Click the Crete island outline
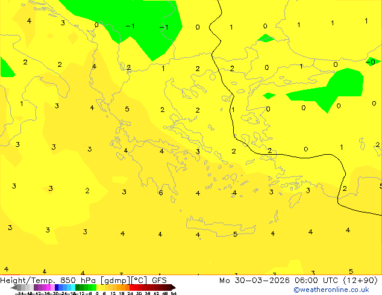Viewport: 382px width, 295px height. (221, 226)
